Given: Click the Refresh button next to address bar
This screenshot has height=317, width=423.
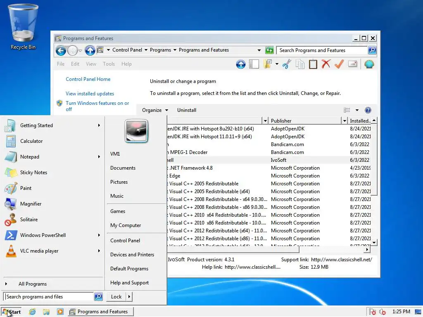Looking at the screenshot, I should pos(269,50).
